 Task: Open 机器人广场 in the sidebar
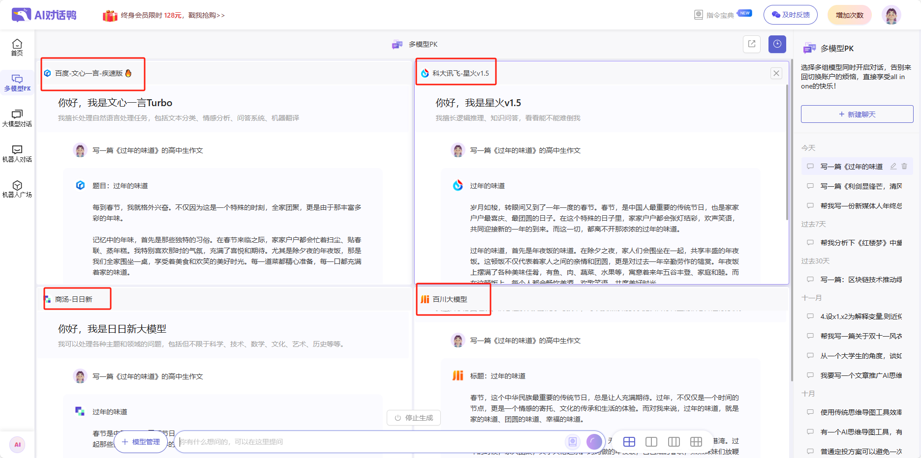pos(17,189)
